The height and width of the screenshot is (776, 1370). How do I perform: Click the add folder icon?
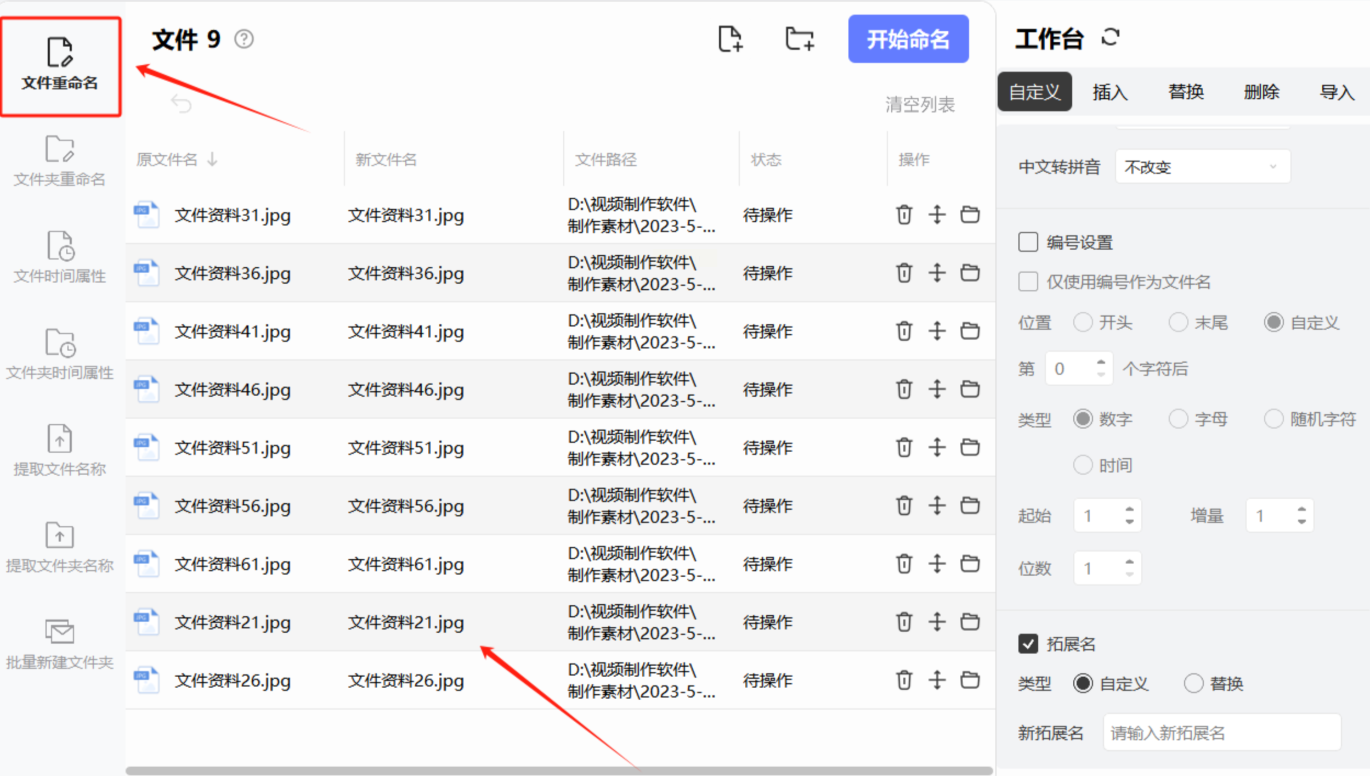click(x=799, y=40)
